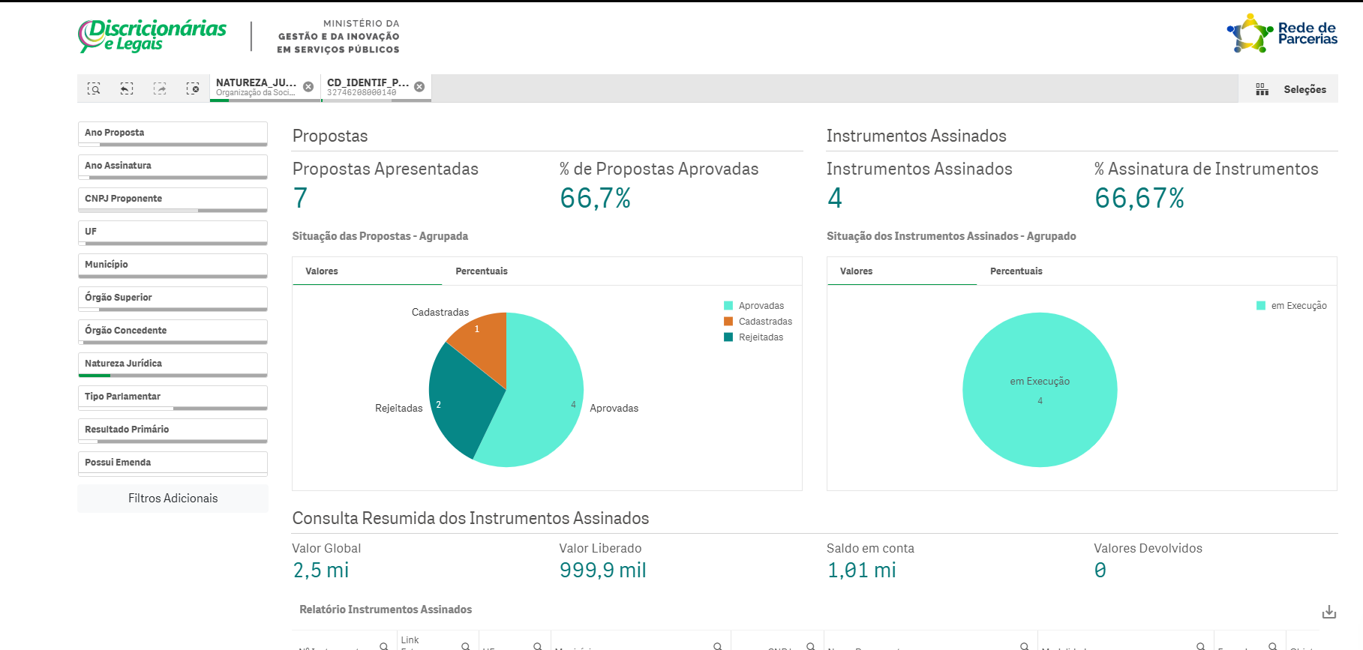Expand the Órgão Concedente filter
Screen dimensions: 1363x650
tap(173, 331)
